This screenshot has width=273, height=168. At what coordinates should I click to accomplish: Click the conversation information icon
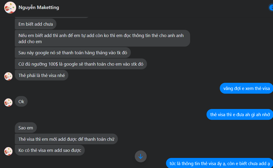pos(271,8)
